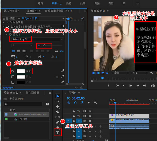Select the Selection arrow tool
The height and width of the screenshot is (141, 157).
point(58,96)
